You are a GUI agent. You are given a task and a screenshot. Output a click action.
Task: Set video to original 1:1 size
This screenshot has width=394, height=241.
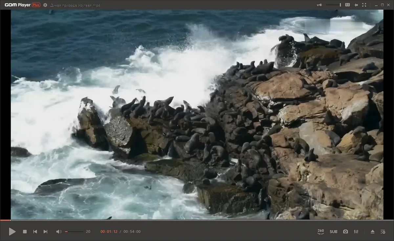click(347, 5)
